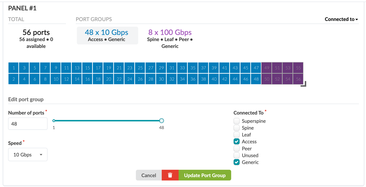Click the Cancel button
This screenshot has width=366, height=187.
point(149,175)
